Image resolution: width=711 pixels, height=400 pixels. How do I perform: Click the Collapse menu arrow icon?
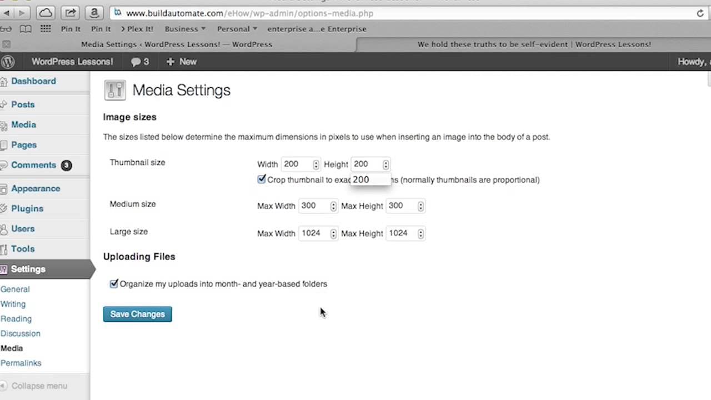[4, 386]
